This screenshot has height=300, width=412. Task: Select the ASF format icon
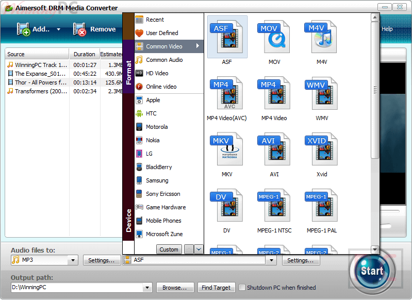(227, 37)
